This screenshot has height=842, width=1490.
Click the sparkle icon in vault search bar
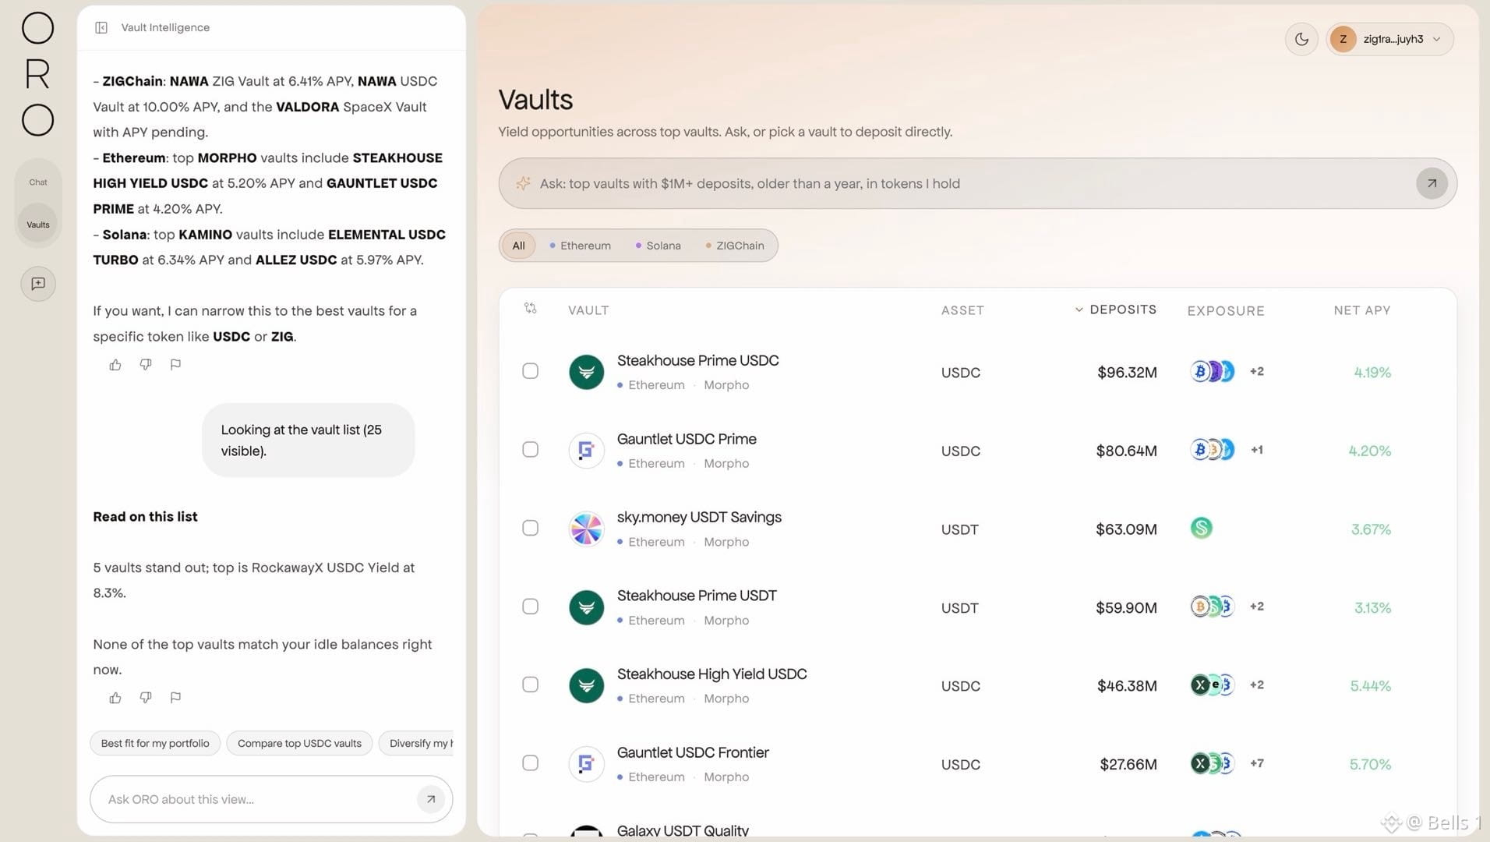tap(523, 183)
